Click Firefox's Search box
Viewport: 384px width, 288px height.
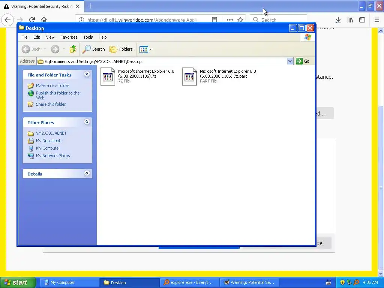pos(278,20)
